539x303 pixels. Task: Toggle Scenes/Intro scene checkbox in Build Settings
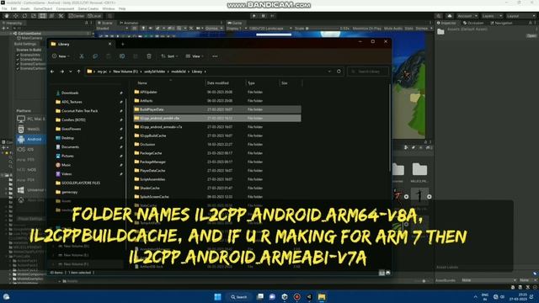click(18, 55)
